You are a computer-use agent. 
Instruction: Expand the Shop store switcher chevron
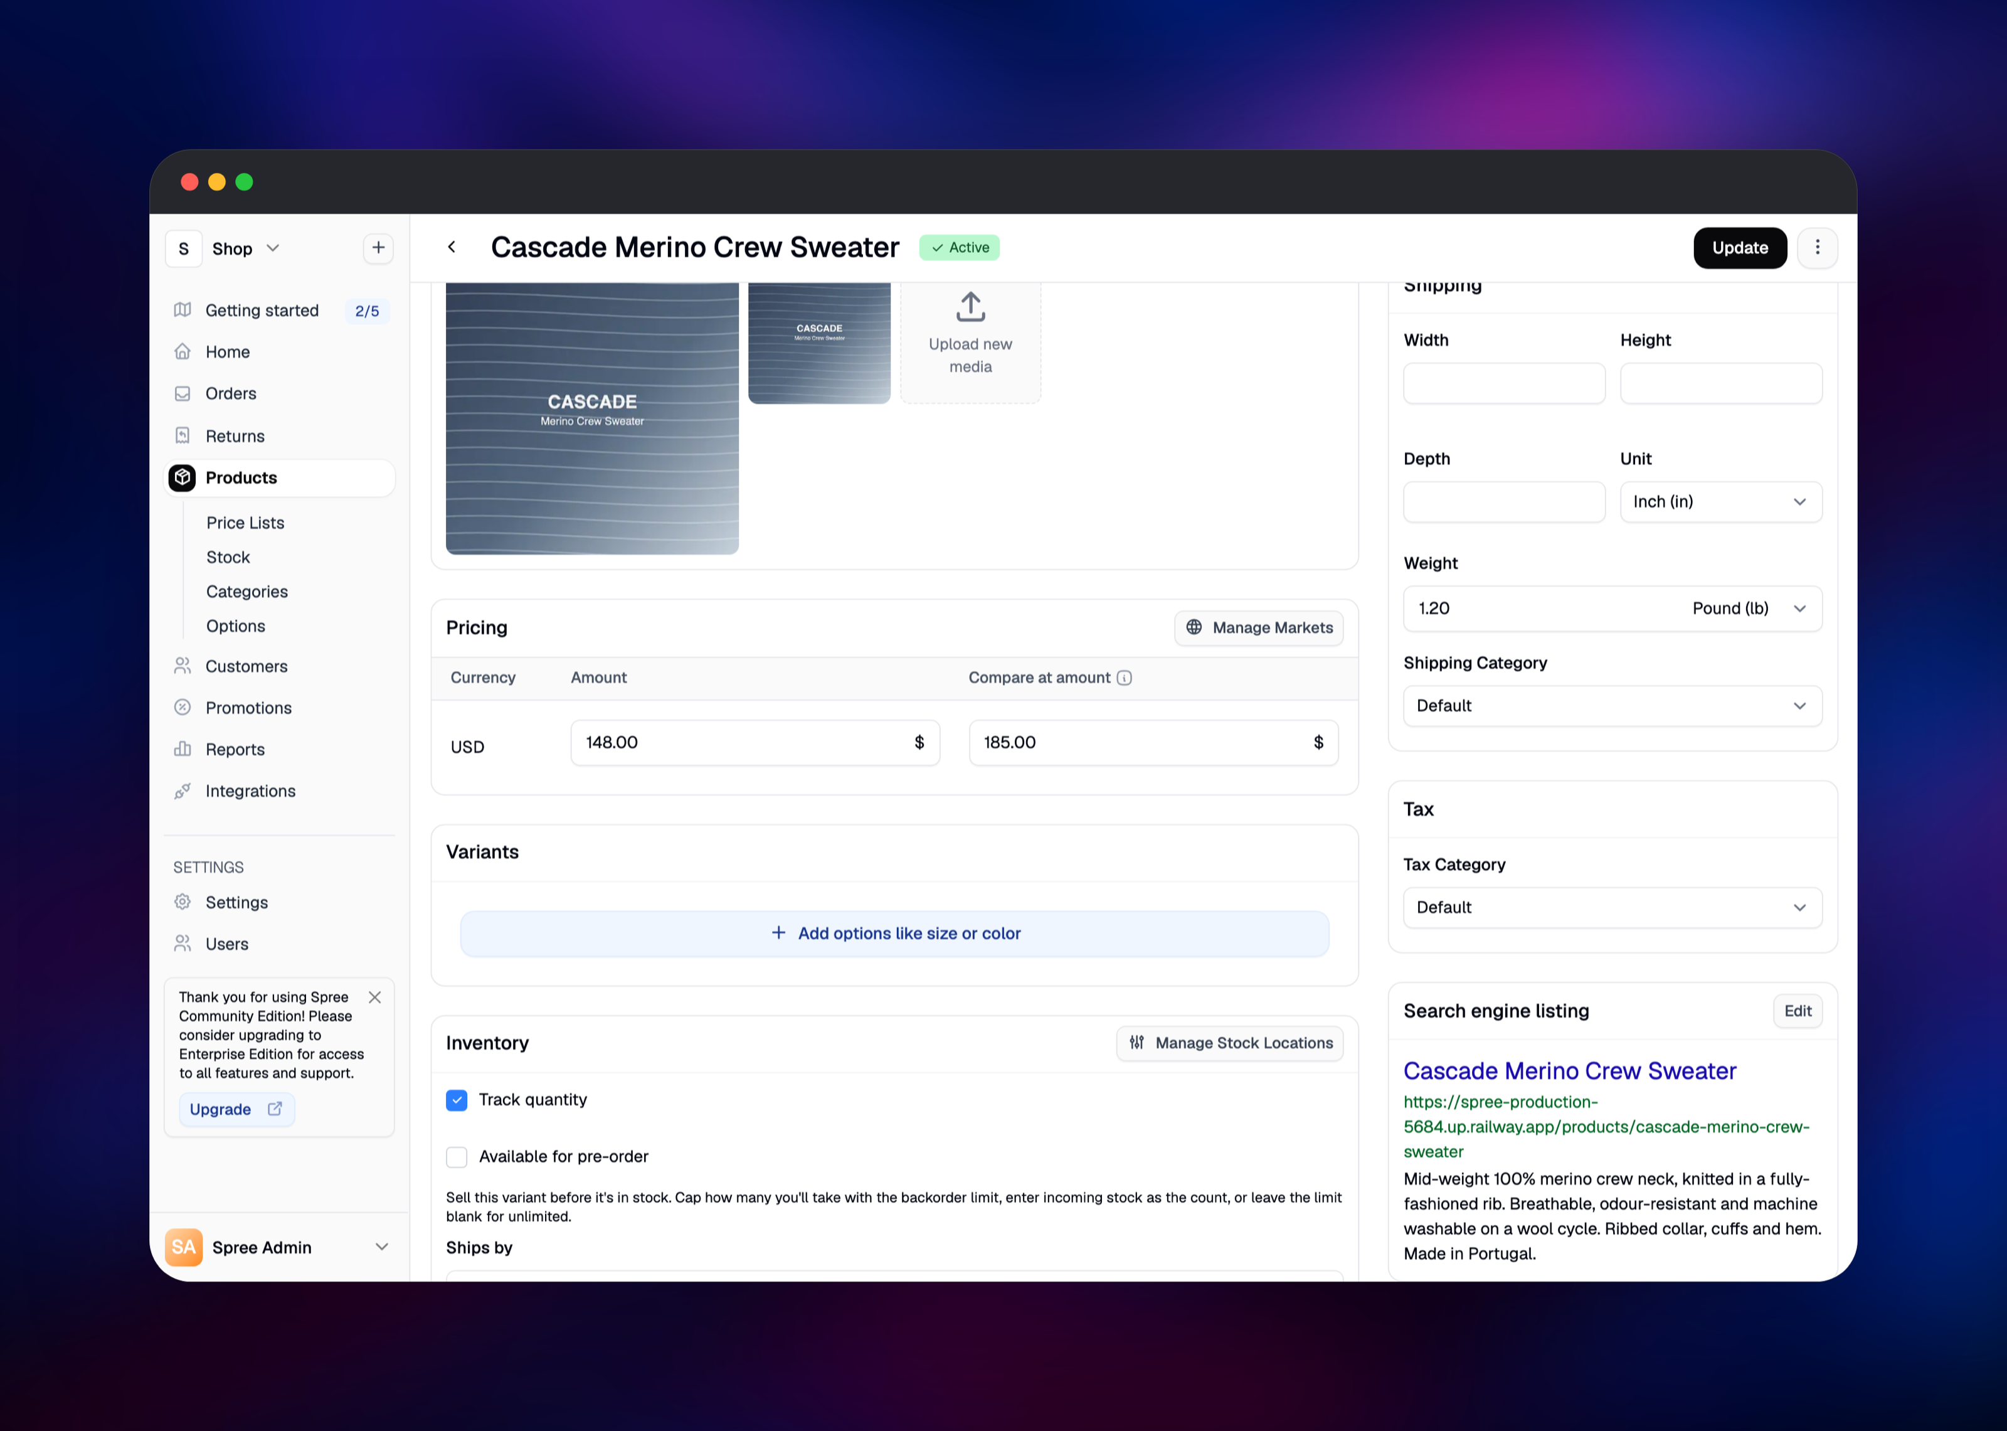point(273,248)
